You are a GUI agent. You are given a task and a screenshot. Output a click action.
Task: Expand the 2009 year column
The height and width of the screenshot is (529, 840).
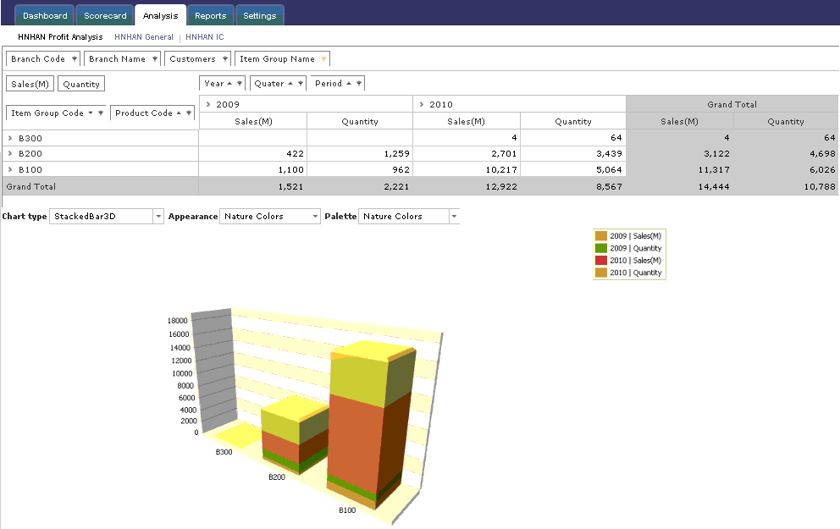pos(208,105)
